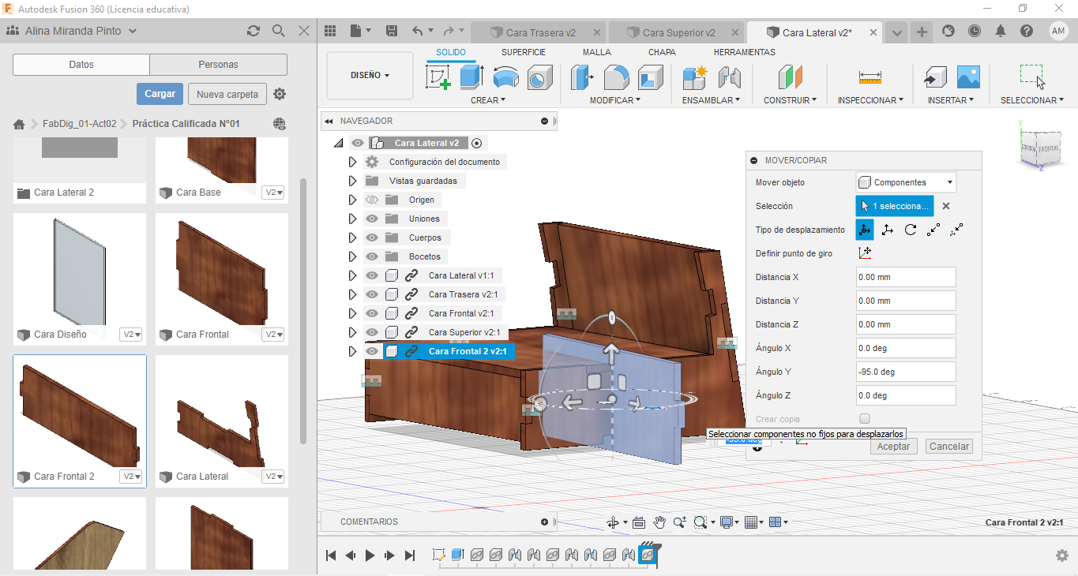Select the Rotate displacement type icon

(910, 230)
